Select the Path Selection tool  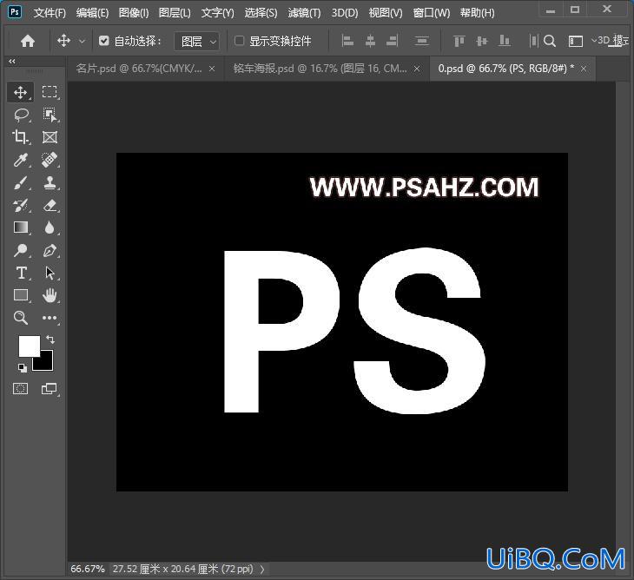[x=50, y=273]
